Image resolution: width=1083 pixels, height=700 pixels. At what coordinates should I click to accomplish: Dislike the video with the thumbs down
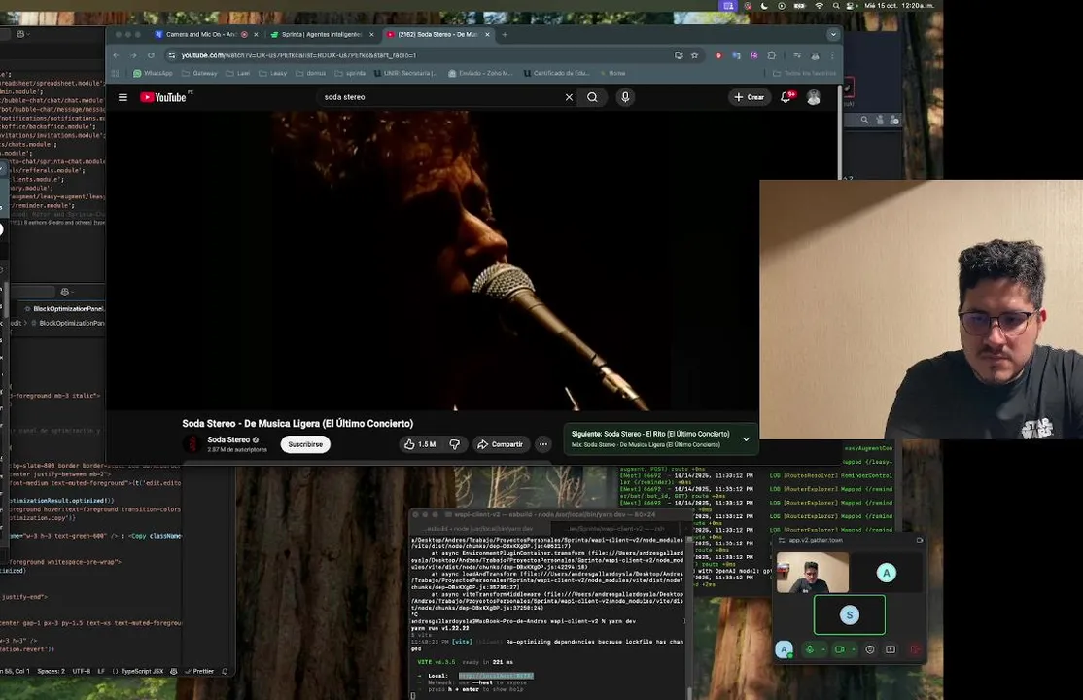[454, 444]
